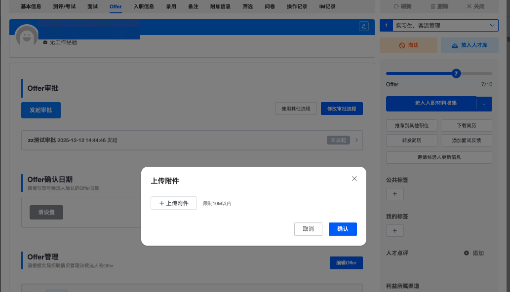Click 请设置 under Offer确认日期
Screen dimensions: 510x292
click(46, 212)
